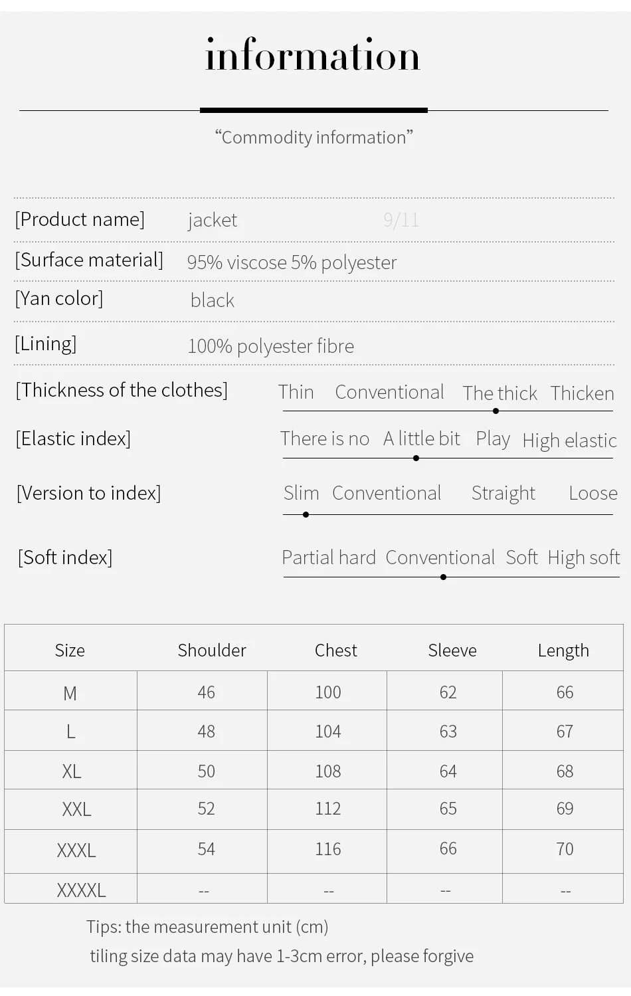
Task: Click the Chest column header
Action: click(x=336, y=650)
